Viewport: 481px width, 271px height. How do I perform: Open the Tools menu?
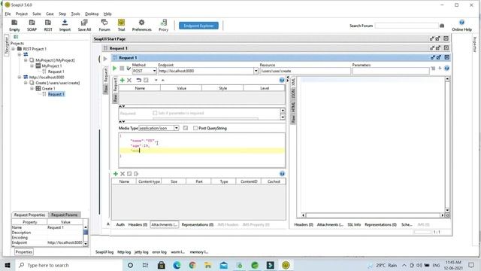(75, 14)
